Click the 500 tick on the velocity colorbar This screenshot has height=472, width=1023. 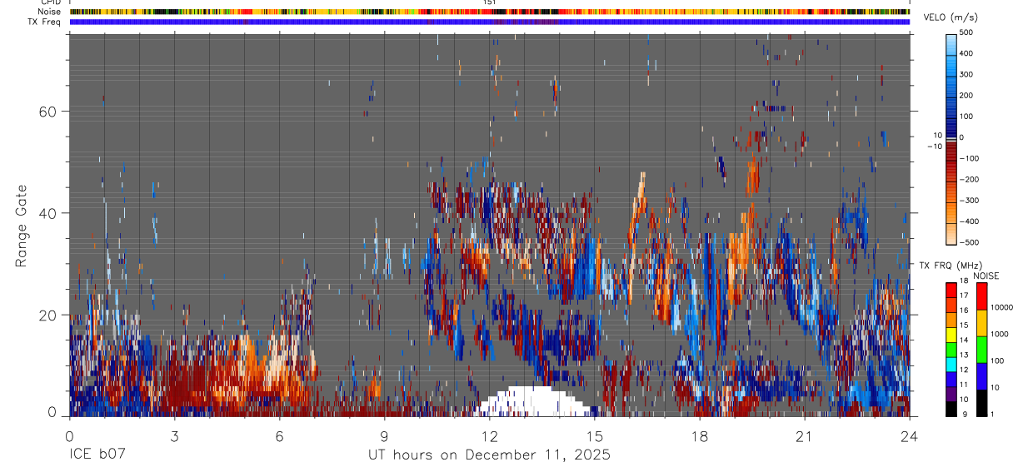pos(967,32)
